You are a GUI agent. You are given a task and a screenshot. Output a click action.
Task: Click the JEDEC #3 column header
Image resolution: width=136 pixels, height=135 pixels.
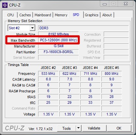click(69, 68)
